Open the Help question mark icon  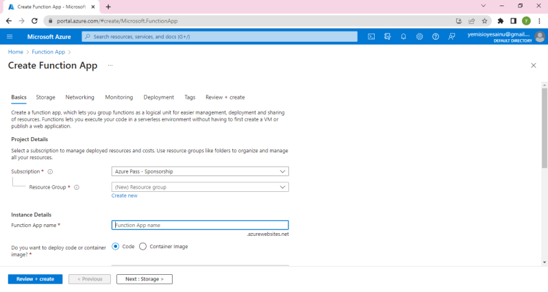coord(436,36)
